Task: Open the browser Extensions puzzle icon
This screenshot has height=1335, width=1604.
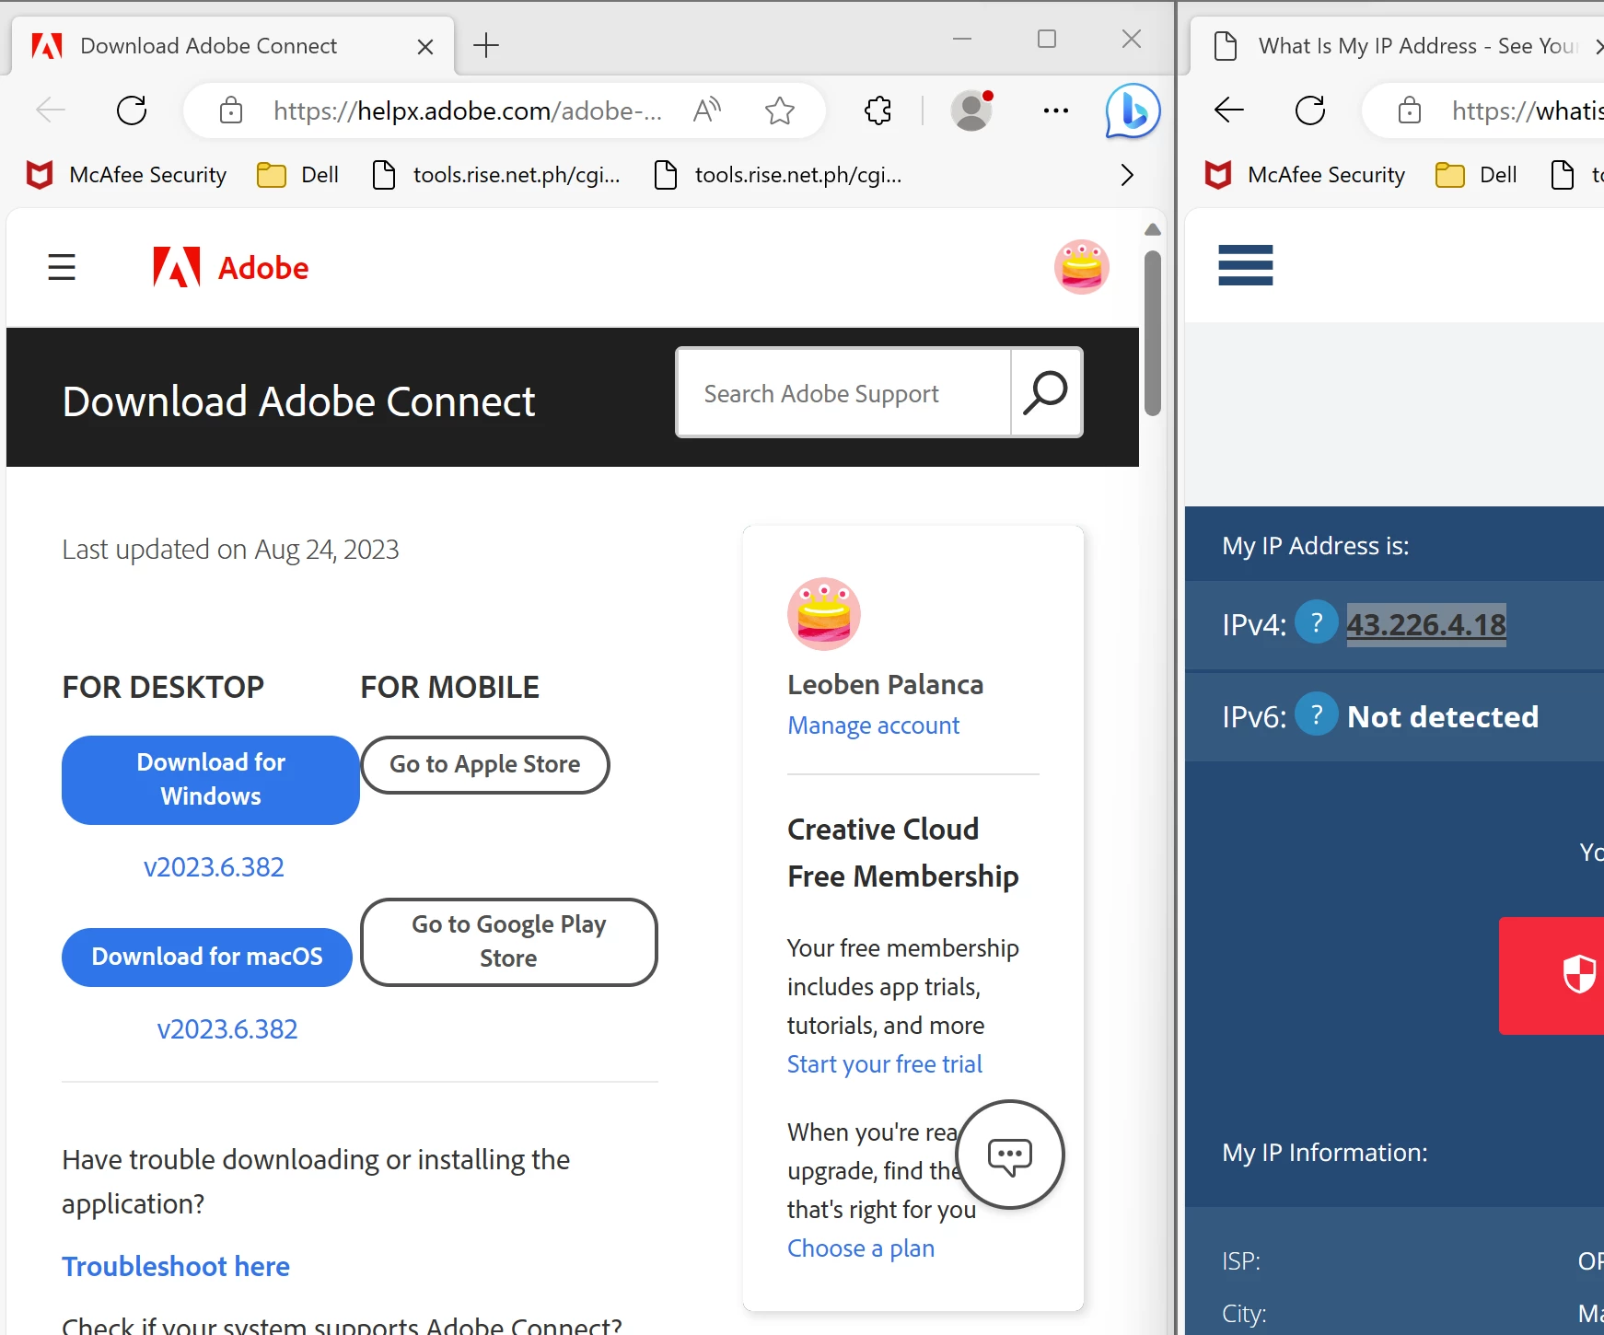Action: pyautogui.click(x=878, y=110)
